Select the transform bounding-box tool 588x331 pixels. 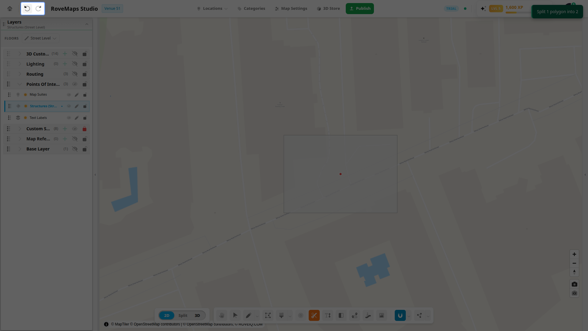pyautogui.click(x=268, y=315)
